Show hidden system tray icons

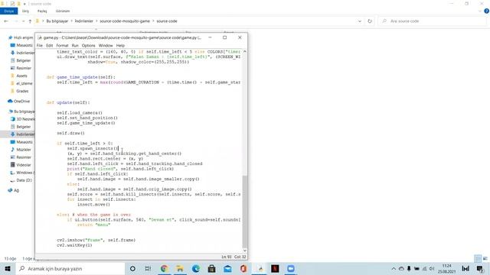click(x=394, y=268)
